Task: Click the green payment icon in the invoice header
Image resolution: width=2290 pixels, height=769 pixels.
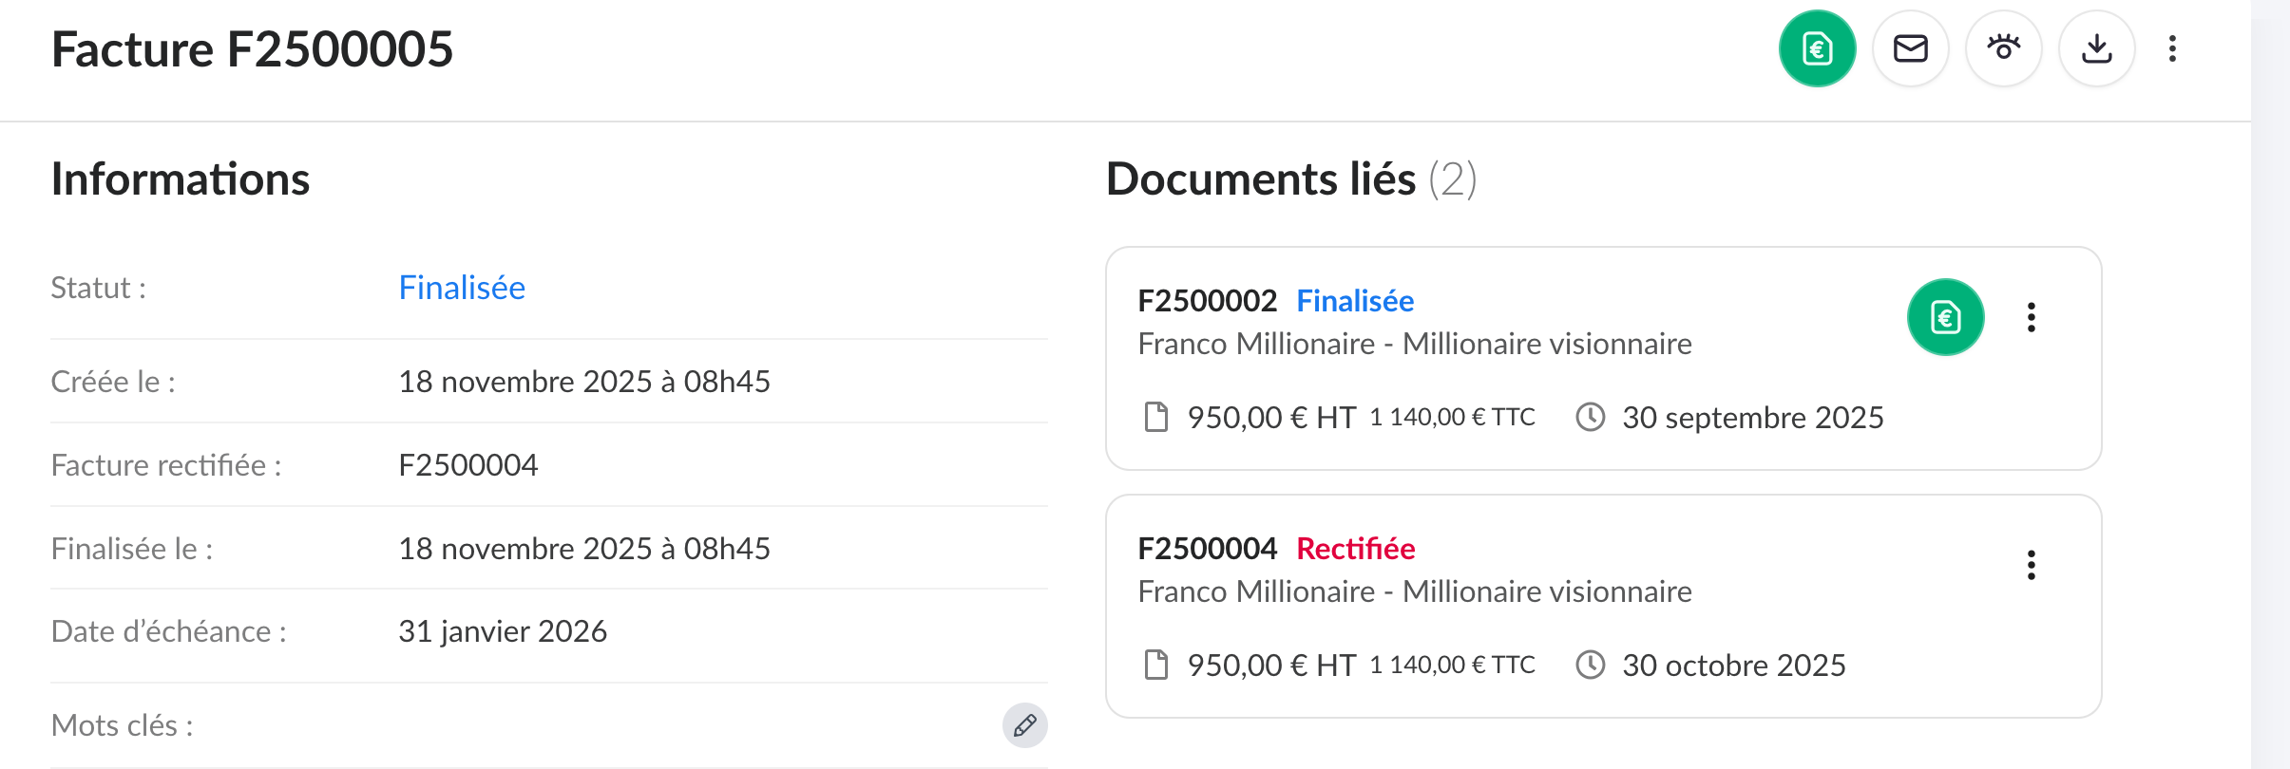Action: 1817,48
